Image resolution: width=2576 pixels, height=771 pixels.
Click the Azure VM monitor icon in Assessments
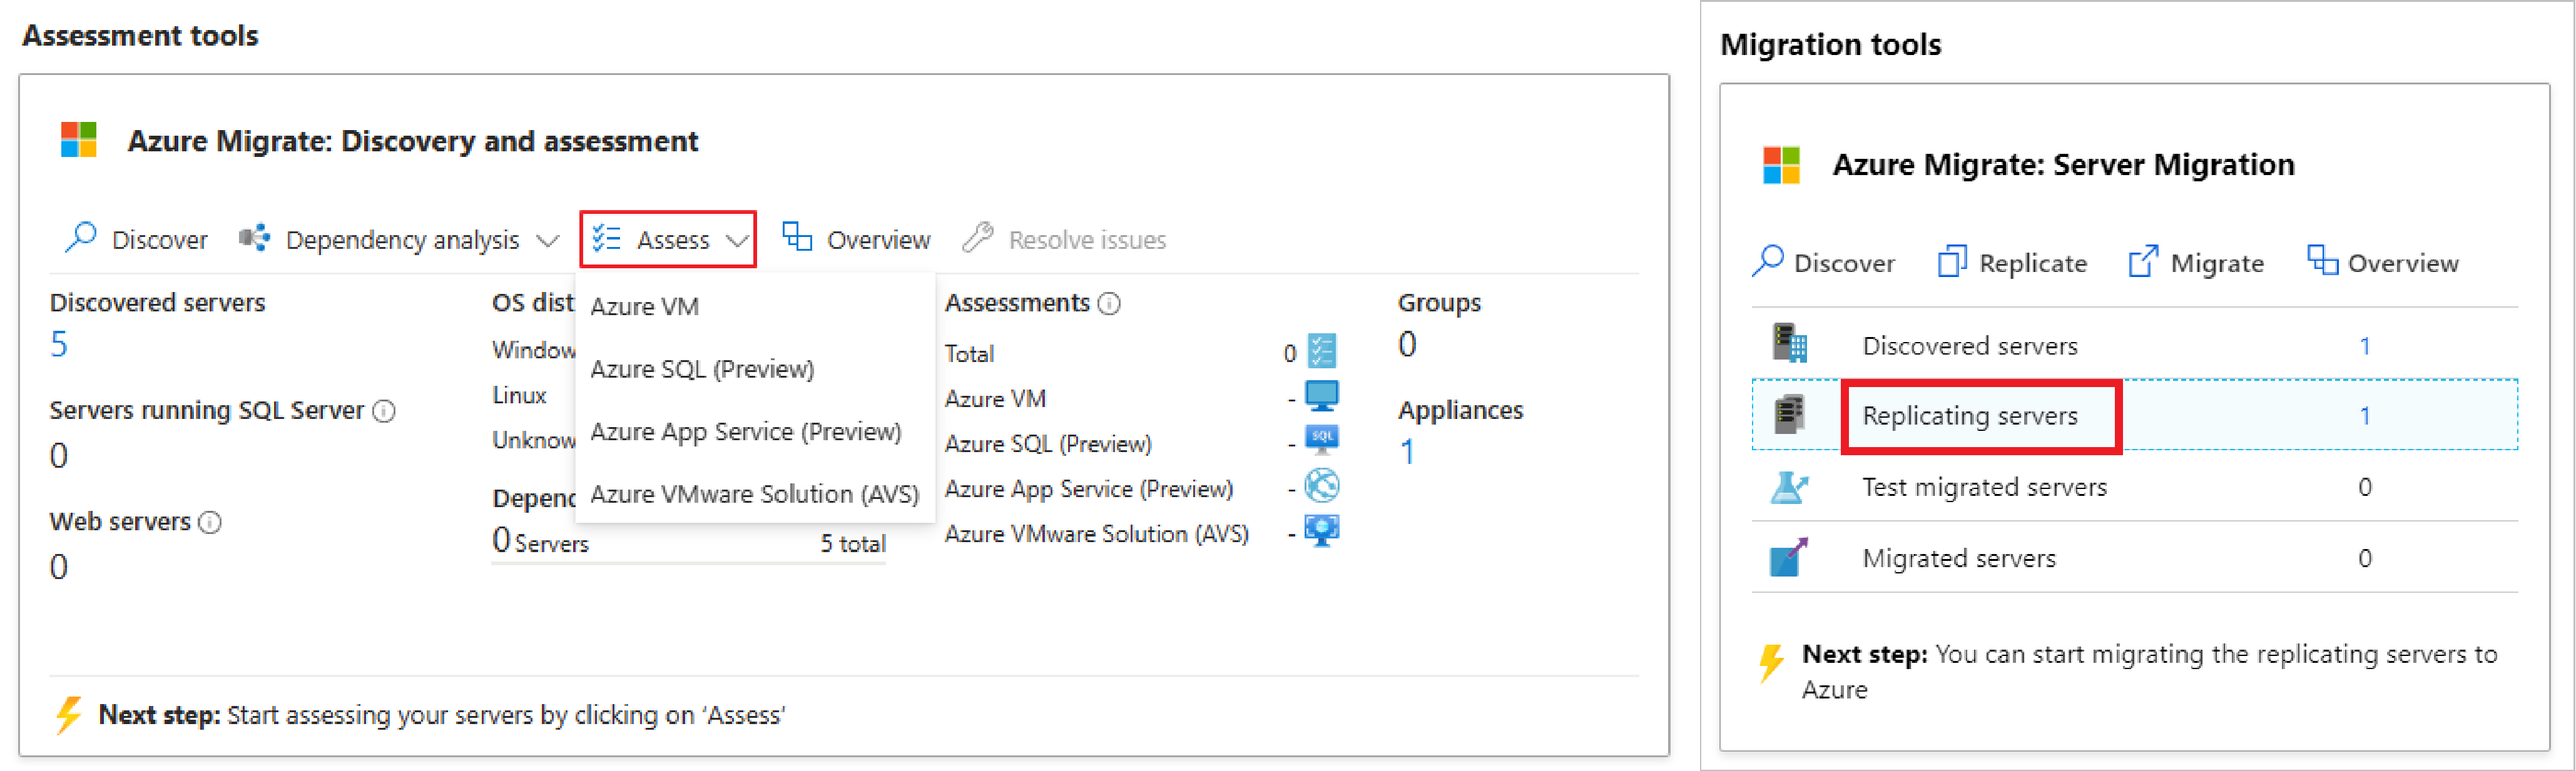(x=1322, y=396)
